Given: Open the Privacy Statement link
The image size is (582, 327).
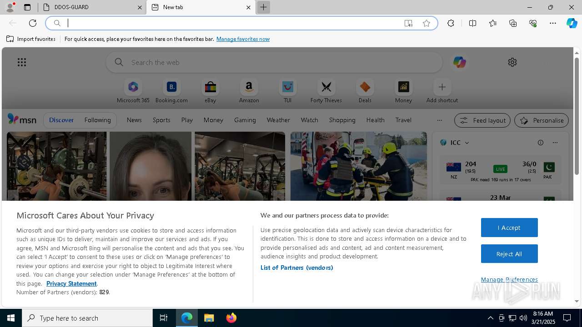Looking at the screenshot, I should tap(71, 283).
